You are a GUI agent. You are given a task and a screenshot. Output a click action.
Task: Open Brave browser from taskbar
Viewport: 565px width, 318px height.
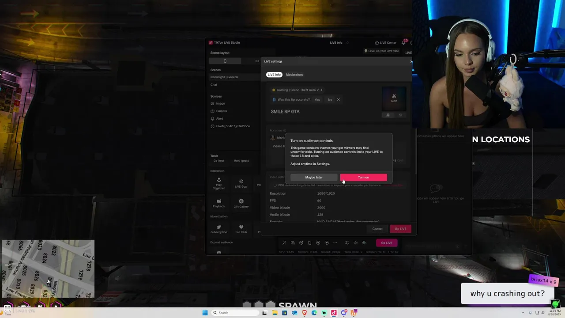point(304,313)
